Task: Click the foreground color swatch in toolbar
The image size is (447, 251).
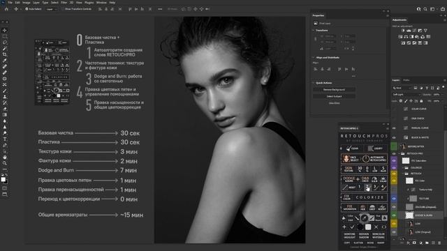Action: click(x=3, y=179)
